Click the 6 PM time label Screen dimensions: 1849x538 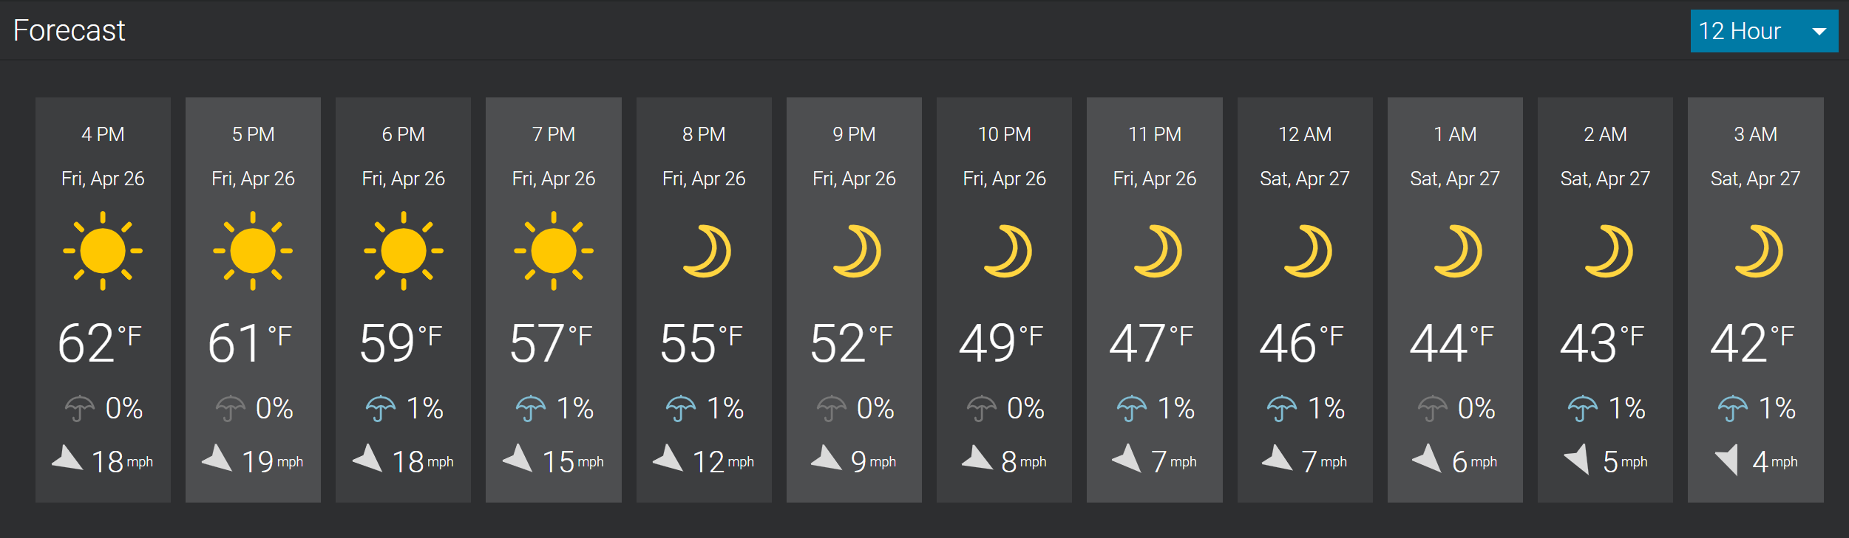click(403, 134)
